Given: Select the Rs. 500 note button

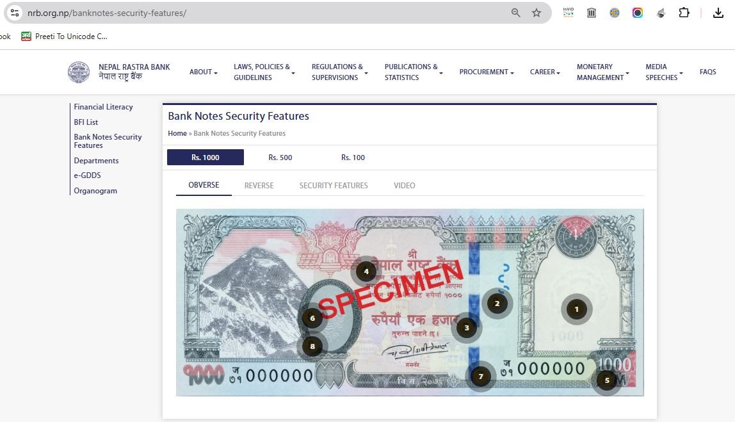Looking at the screenshot, I should click(280, 158).
